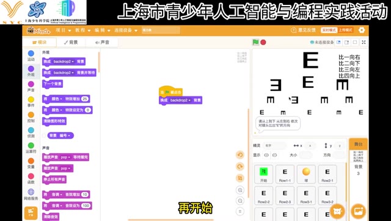The height and width of the screenshot is (221, 391).
Task: Open the 连接设备 connect device menu
Action: pyautogui.click(x=126, y=30)
